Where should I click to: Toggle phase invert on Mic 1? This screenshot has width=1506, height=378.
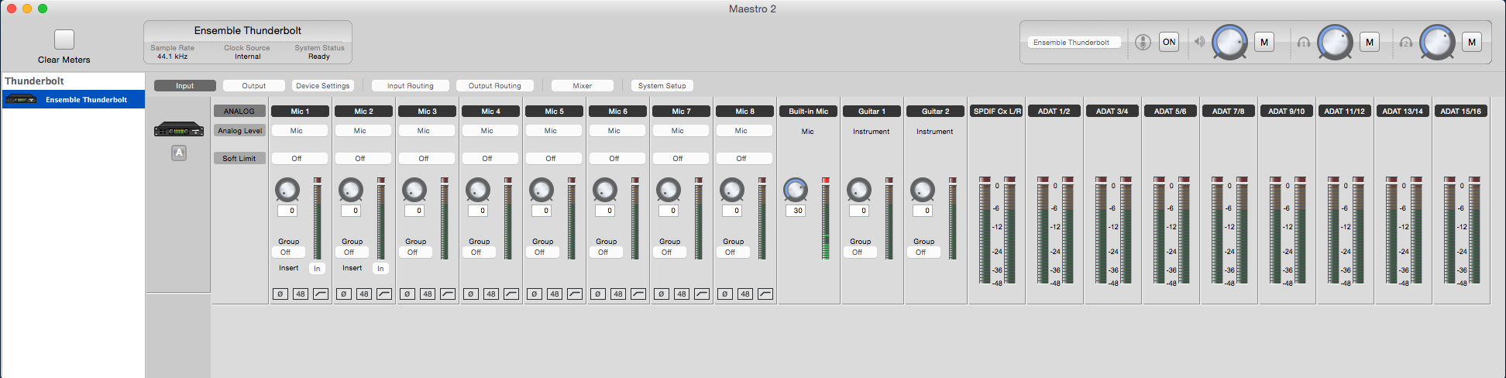280,294
